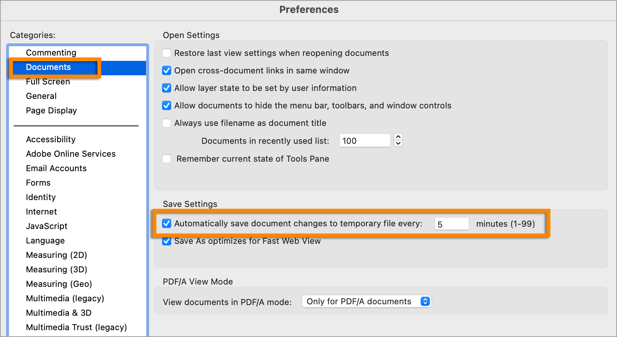Open Accessibility preferences category
This screenshot has width=617, height=337.
coord(51,139)
